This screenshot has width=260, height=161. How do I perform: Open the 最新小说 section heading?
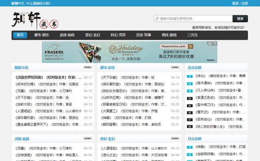click(x=22, y=67)
